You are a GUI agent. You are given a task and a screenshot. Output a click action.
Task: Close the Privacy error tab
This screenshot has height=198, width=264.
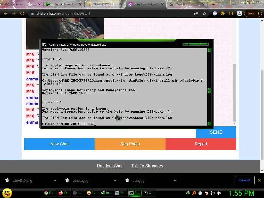pos(39,4)
